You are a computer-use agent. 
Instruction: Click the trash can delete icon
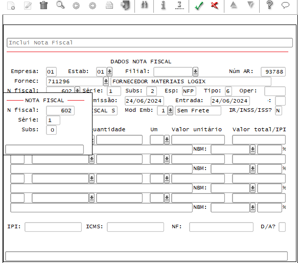44,5
